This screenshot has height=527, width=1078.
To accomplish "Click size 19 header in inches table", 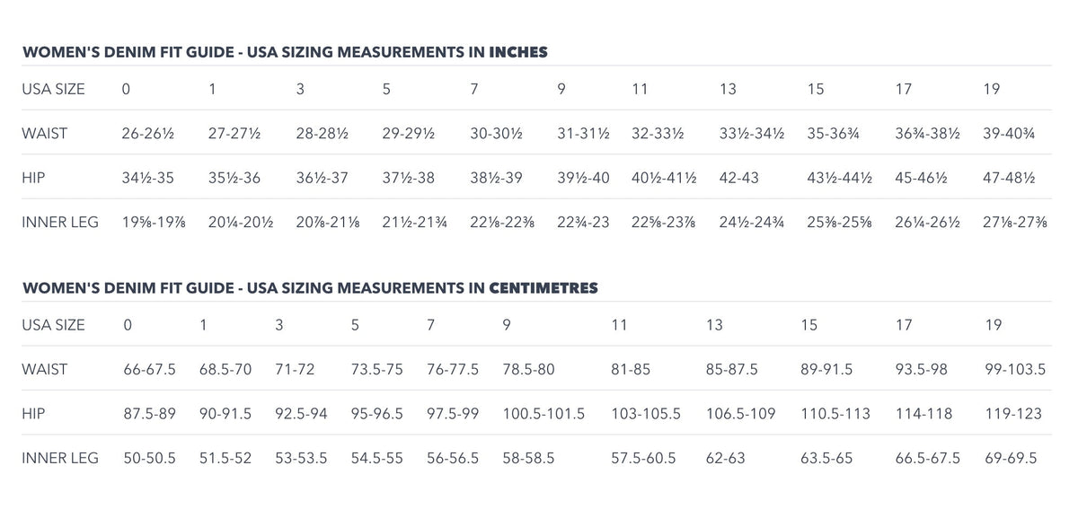I will pyautogui.click(x=992, y=89).
